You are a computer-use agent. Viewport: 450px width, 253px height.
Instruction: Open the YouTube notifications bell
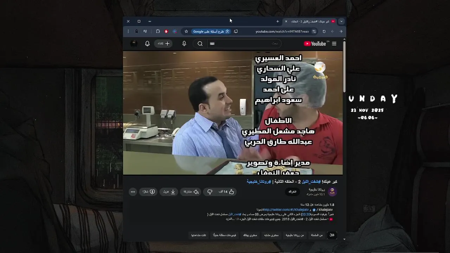click(x=147, y=44)
